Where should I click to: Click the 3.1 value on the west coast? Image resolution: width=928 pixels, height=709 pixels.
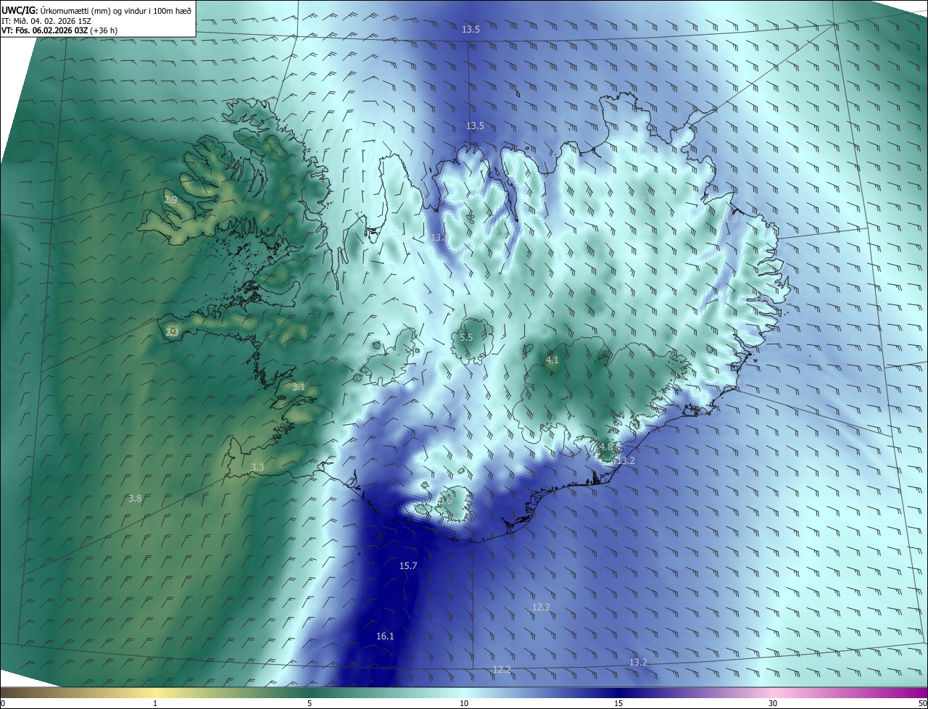[299, 387]
